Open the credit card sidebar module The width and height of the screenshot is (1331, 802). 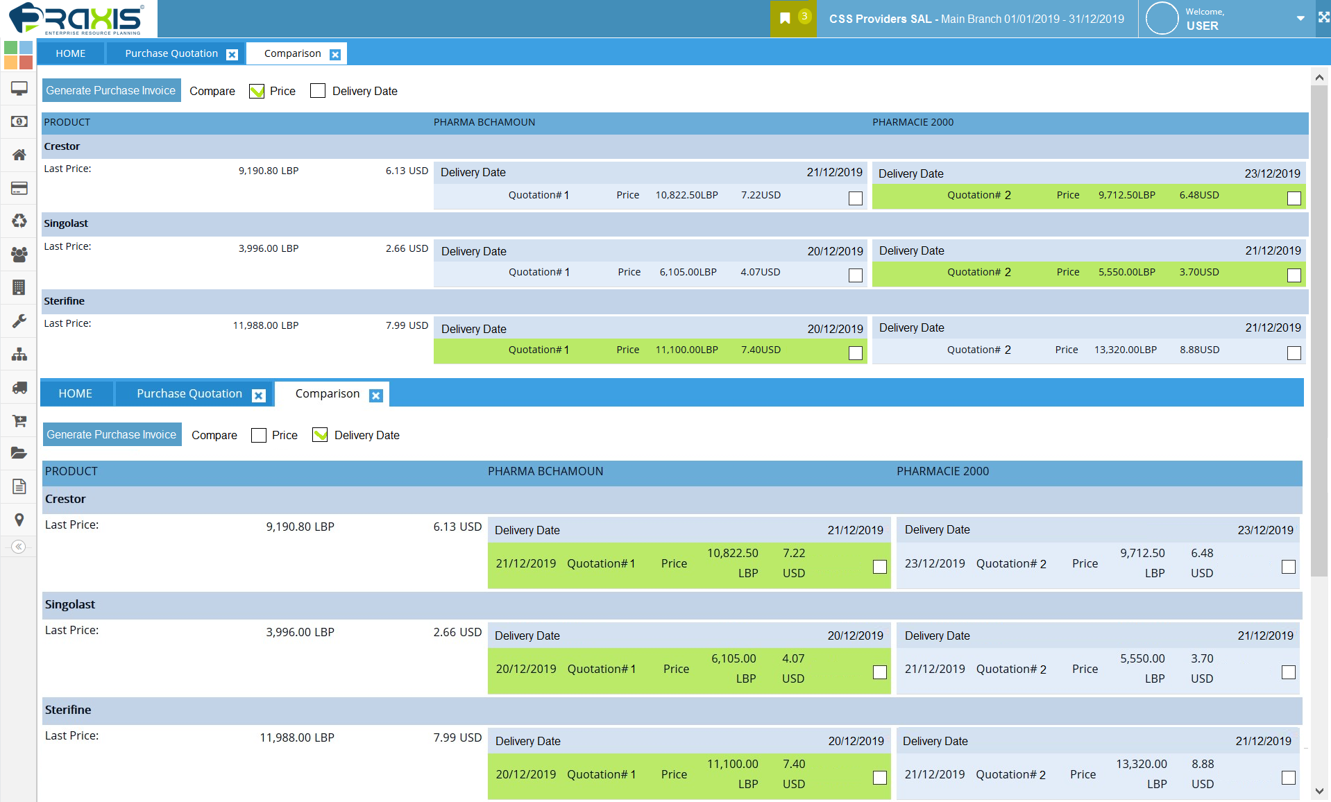19,188
